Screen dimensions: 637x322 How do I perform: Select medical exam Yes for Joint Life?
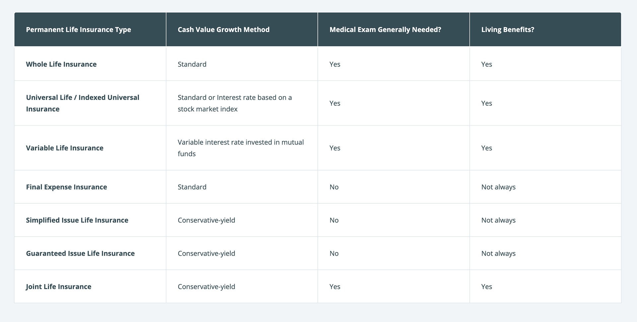click(x=335, y=287)
